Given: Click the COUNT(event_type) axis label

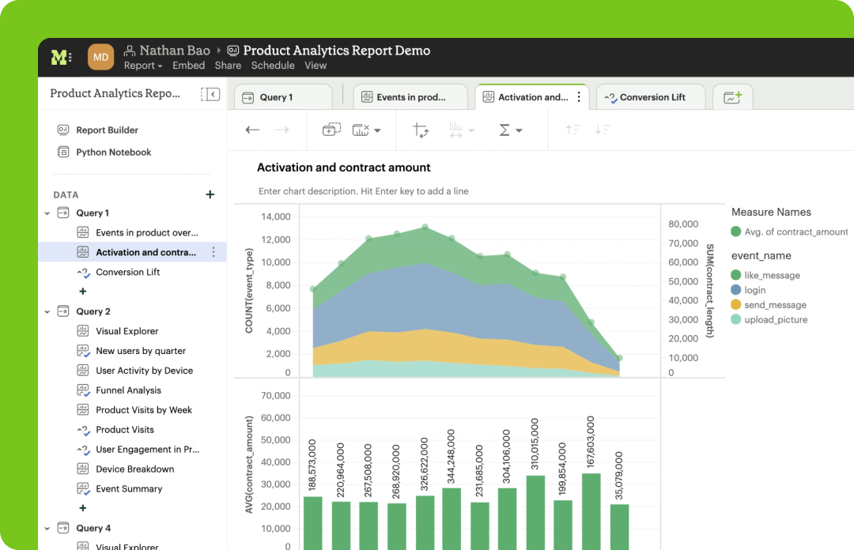Looking at the screenshot, I should click(x=249, y=291).
